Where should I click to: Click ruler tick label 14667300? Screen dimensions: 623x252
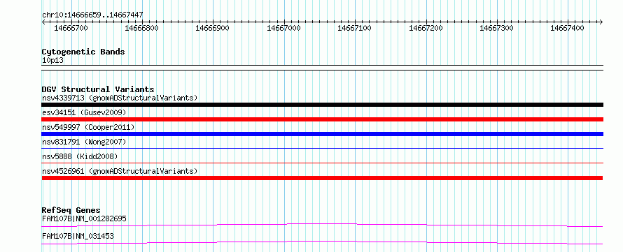tap(497, 28)
